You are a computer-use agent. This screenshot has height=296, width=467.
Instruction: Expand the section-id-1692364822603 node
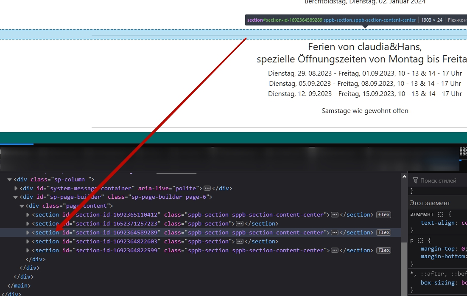(x=28, y=242)
